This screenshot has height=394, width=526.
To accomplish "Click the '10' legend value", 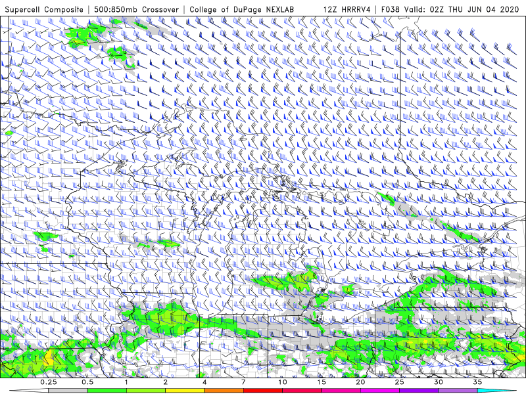I will [x=283, y=382].
